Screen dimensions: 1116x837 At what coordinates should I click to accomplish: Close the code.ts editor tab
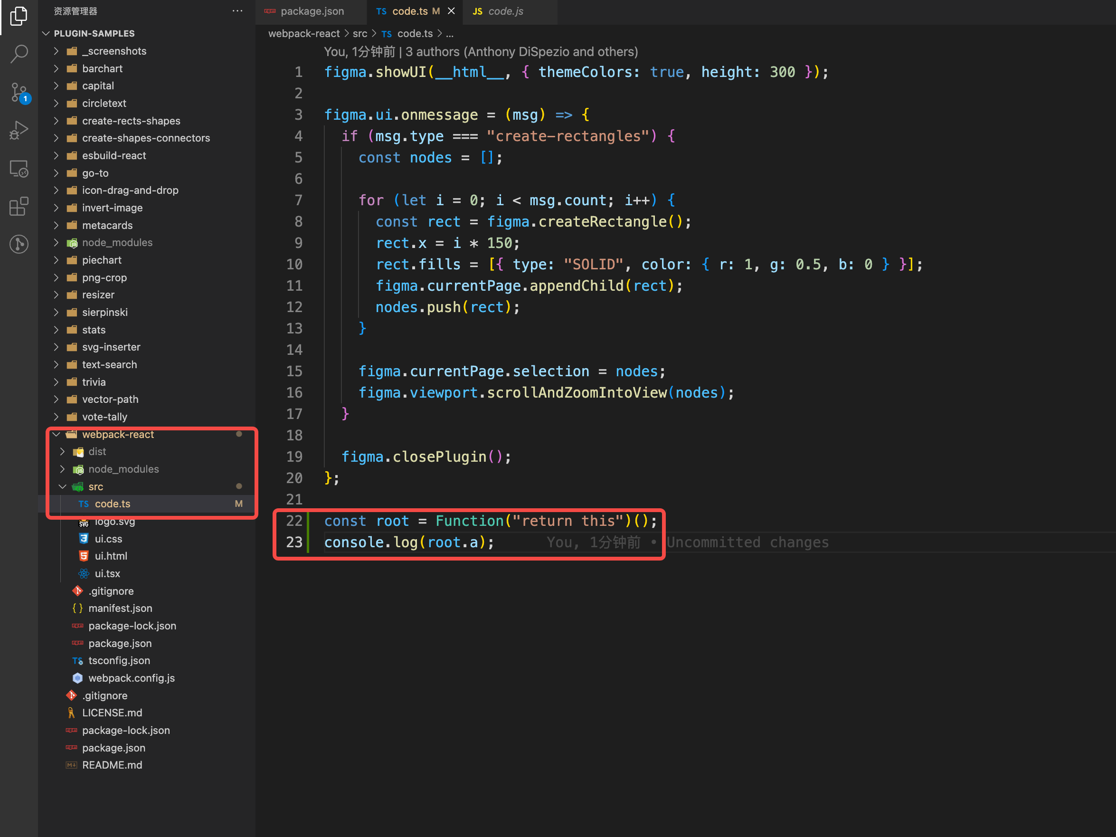451,11
